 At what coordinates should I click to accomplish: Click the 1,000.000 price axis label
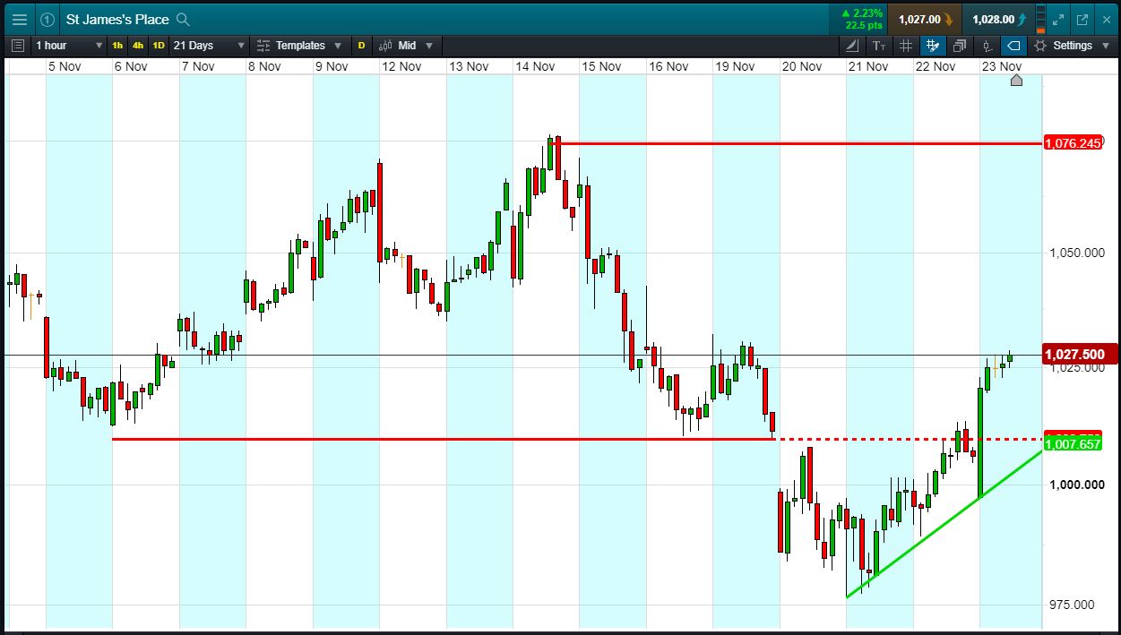[1077, 485]
